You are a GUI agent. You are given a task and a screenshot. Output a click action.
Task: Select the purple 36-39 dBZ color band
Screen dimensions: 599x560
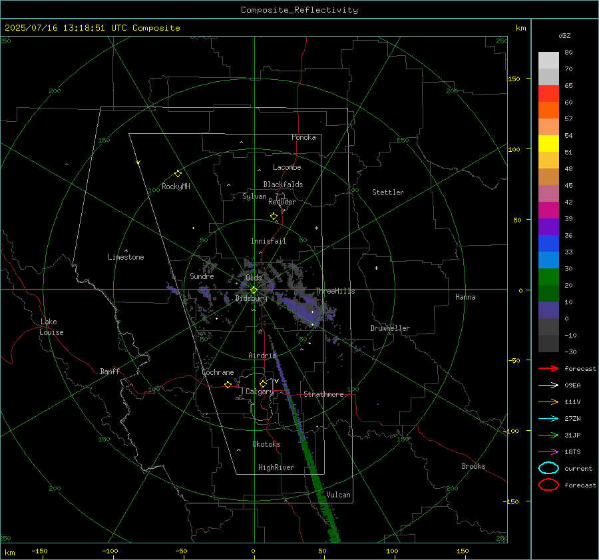click(548, 227)
